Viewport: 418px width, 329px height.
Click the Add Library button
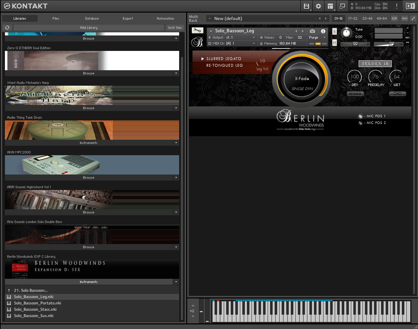89,27
